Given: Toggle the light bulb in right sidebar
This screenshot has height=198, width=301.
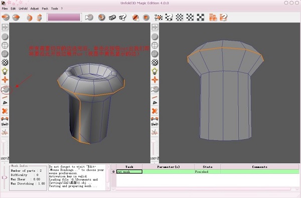Looking at the screenshot, I should (155, 71).
